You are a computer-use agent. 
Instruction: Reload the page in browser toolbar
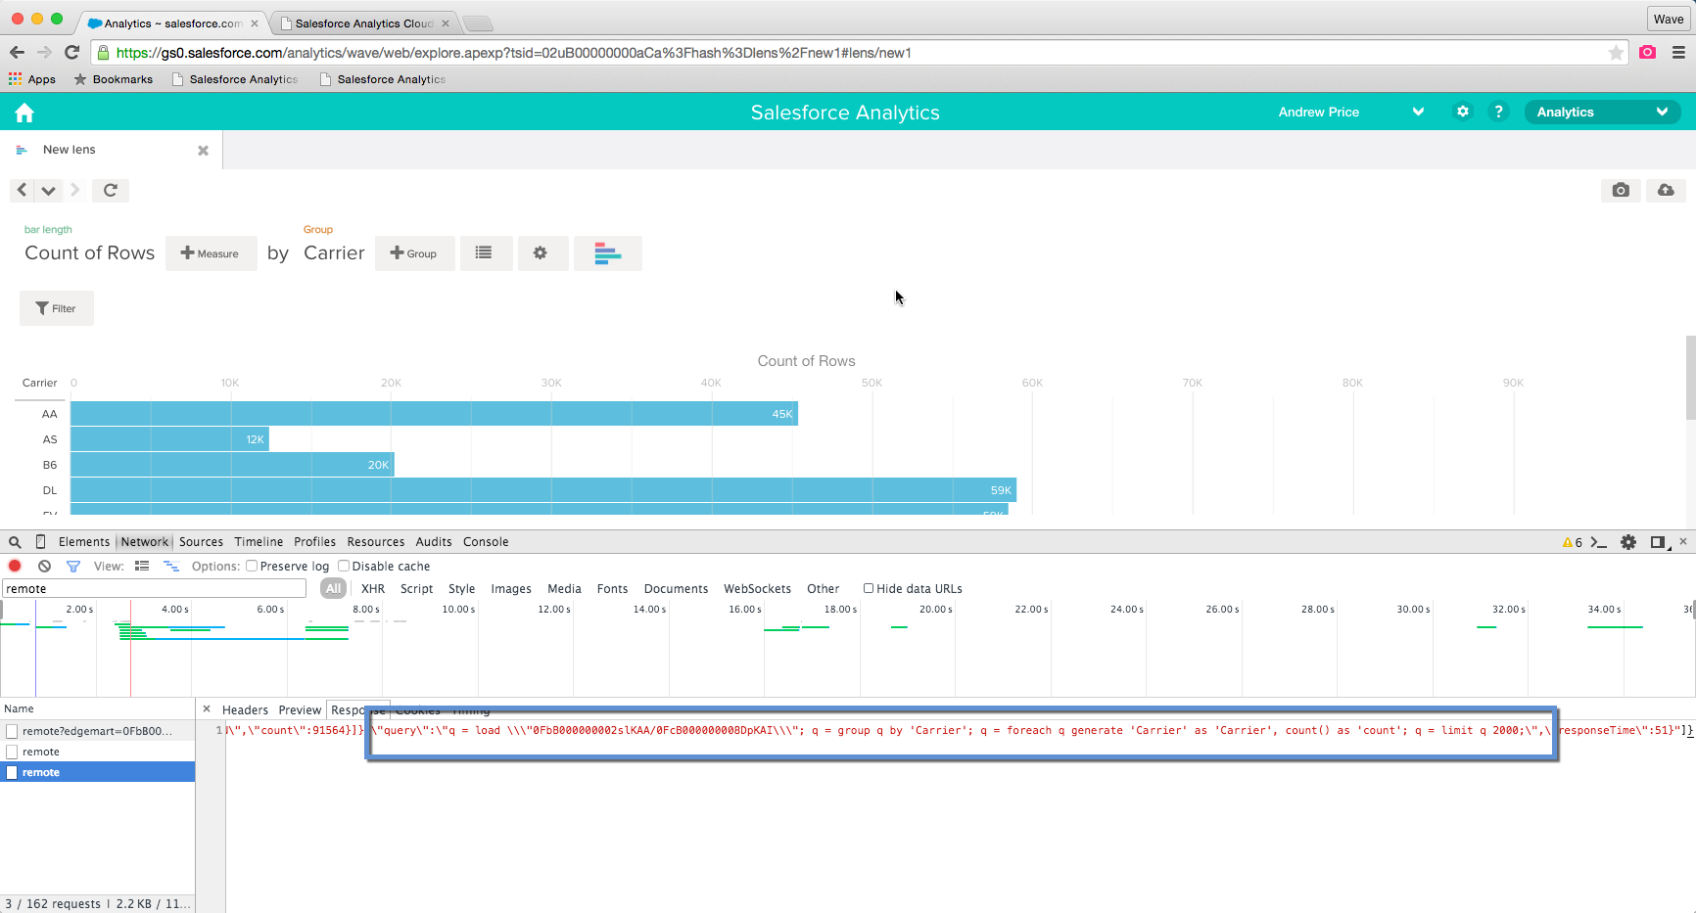[x=71, y=52]
